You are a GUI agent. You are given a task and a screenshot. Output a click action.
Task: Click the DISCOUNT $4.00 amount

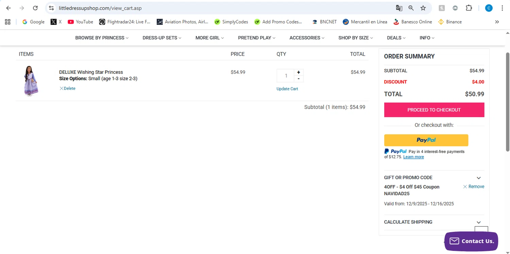coord(478,82)
